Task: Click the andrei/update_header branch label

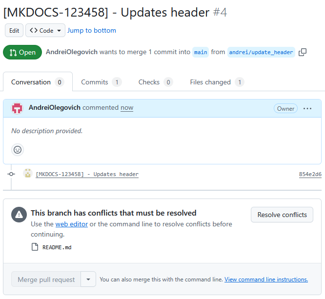Action: [x=261, y=52]
